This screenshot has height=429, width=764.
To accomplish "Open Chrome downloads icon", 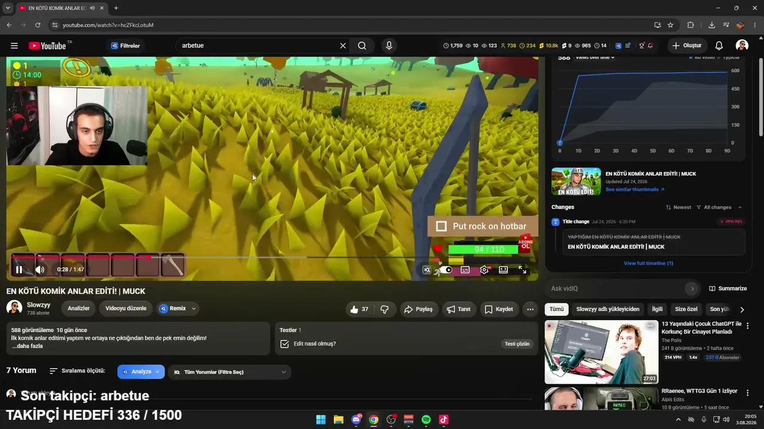I will 711,25.
